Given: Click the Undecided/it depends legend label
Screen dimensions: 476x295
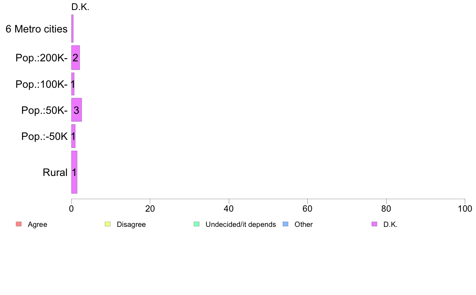Looking at the screenshot, I should click(241, 224).
